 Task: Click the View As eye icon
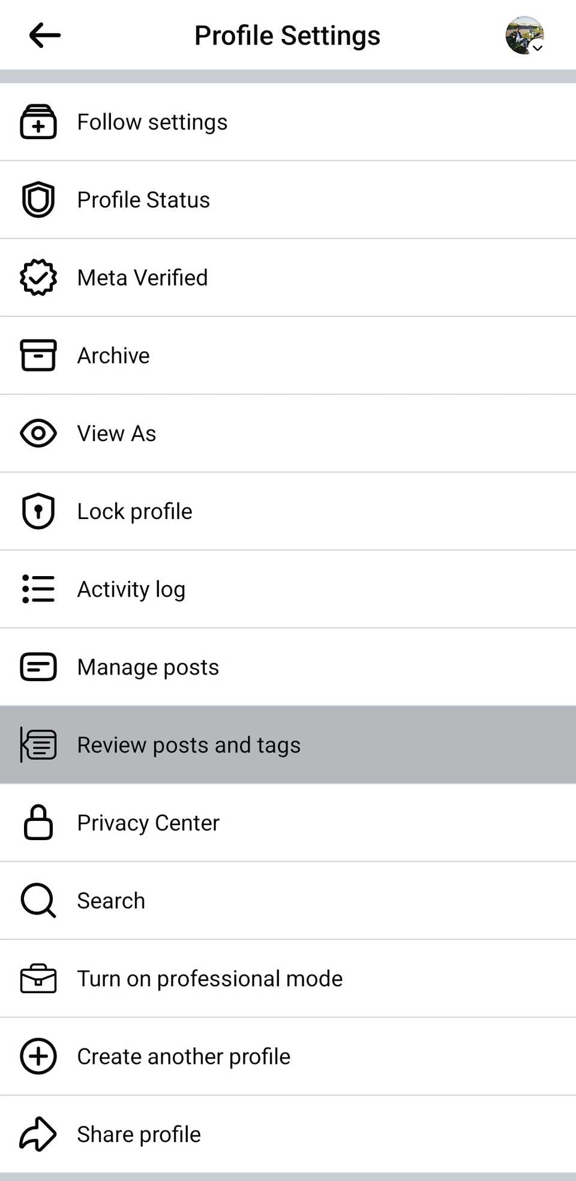coord(38,433)
